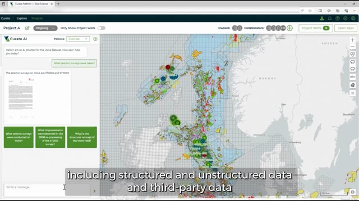Open browser more options menu
The image size is (359, 201).
point(355,11)
